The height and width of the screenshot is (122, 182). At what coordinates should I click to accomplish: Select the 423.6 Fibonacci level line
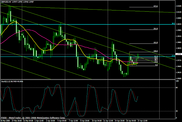[144, 7]
